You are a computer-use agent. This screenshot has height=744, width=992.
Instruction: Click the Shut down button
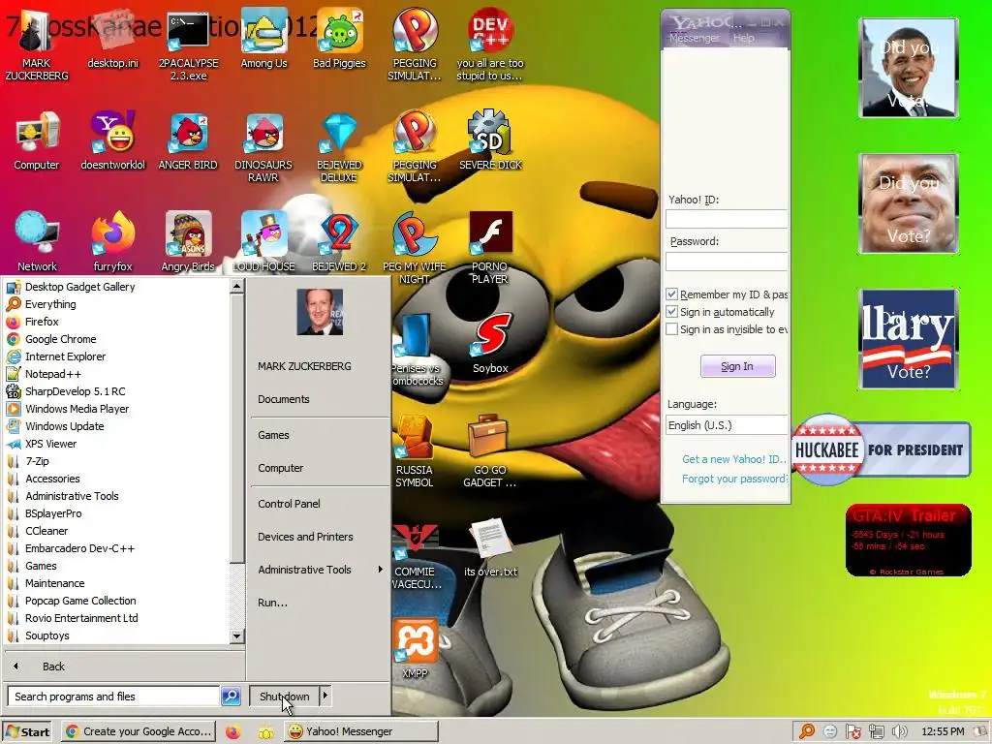285,696
